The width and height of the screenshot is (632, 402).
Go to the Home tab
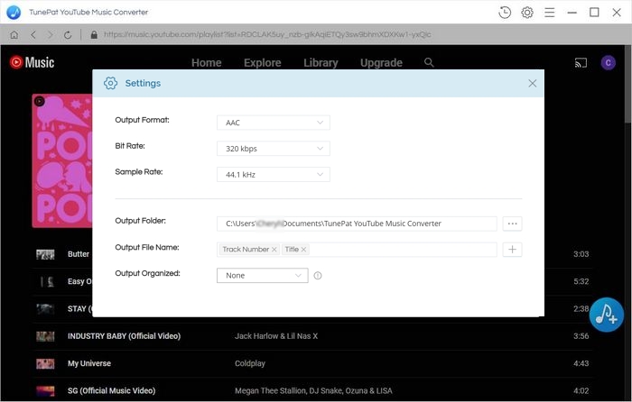click(207, 63)
